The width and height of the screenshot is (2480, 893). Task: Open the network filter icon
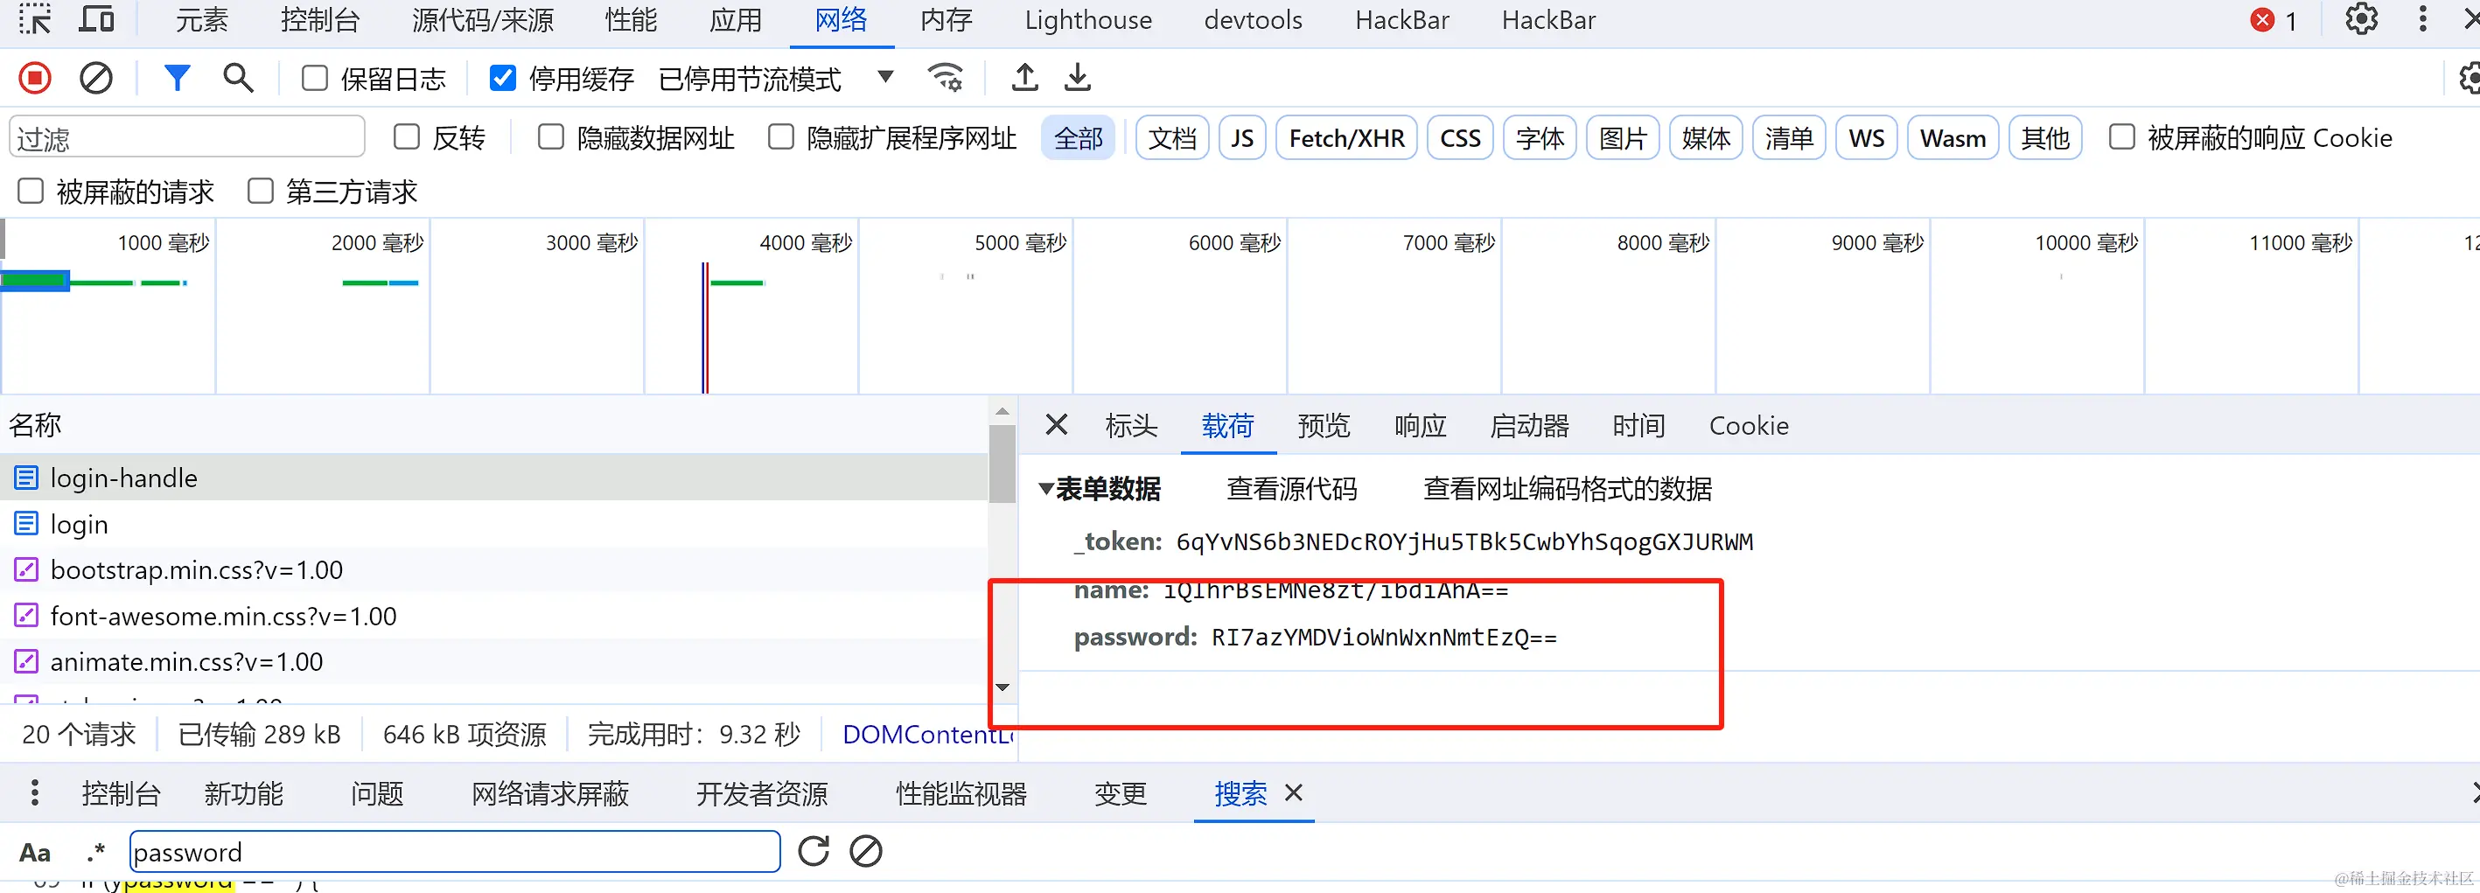point(176,77)
